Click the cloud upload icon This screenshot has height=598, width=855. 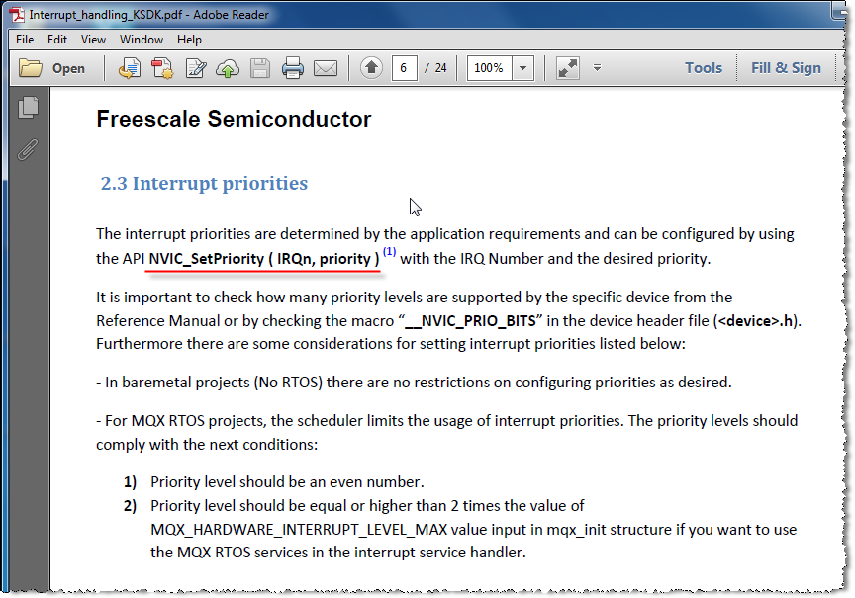[x=228, y=68]
